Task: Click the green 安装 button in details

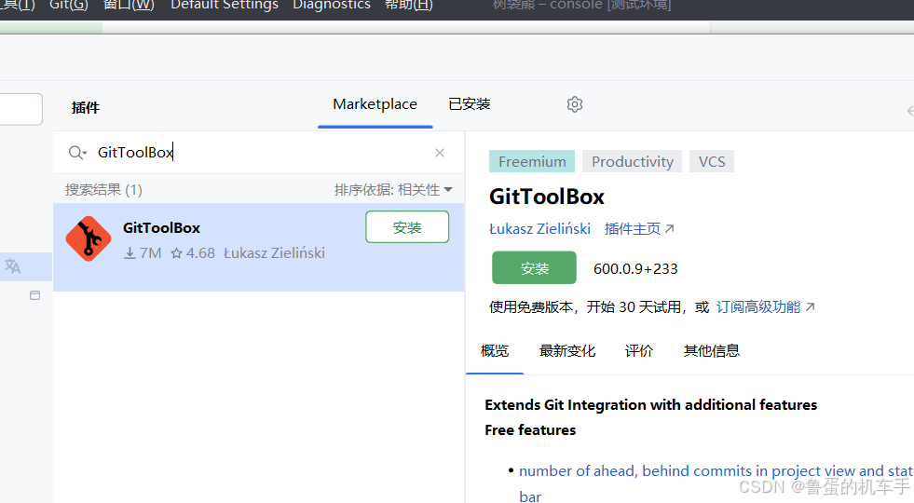Action: tap(534, 268)
